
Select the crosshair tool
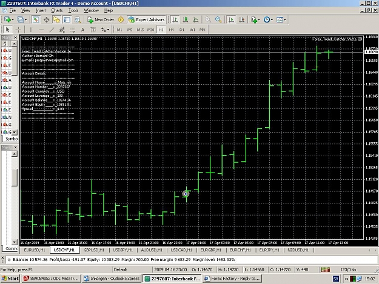tap(18, 30)
